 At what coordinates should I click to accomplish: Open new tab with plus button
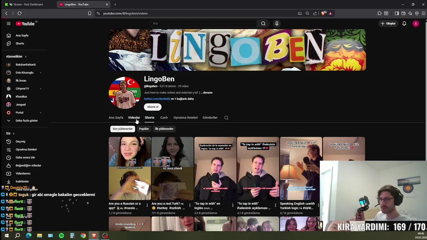115,4
